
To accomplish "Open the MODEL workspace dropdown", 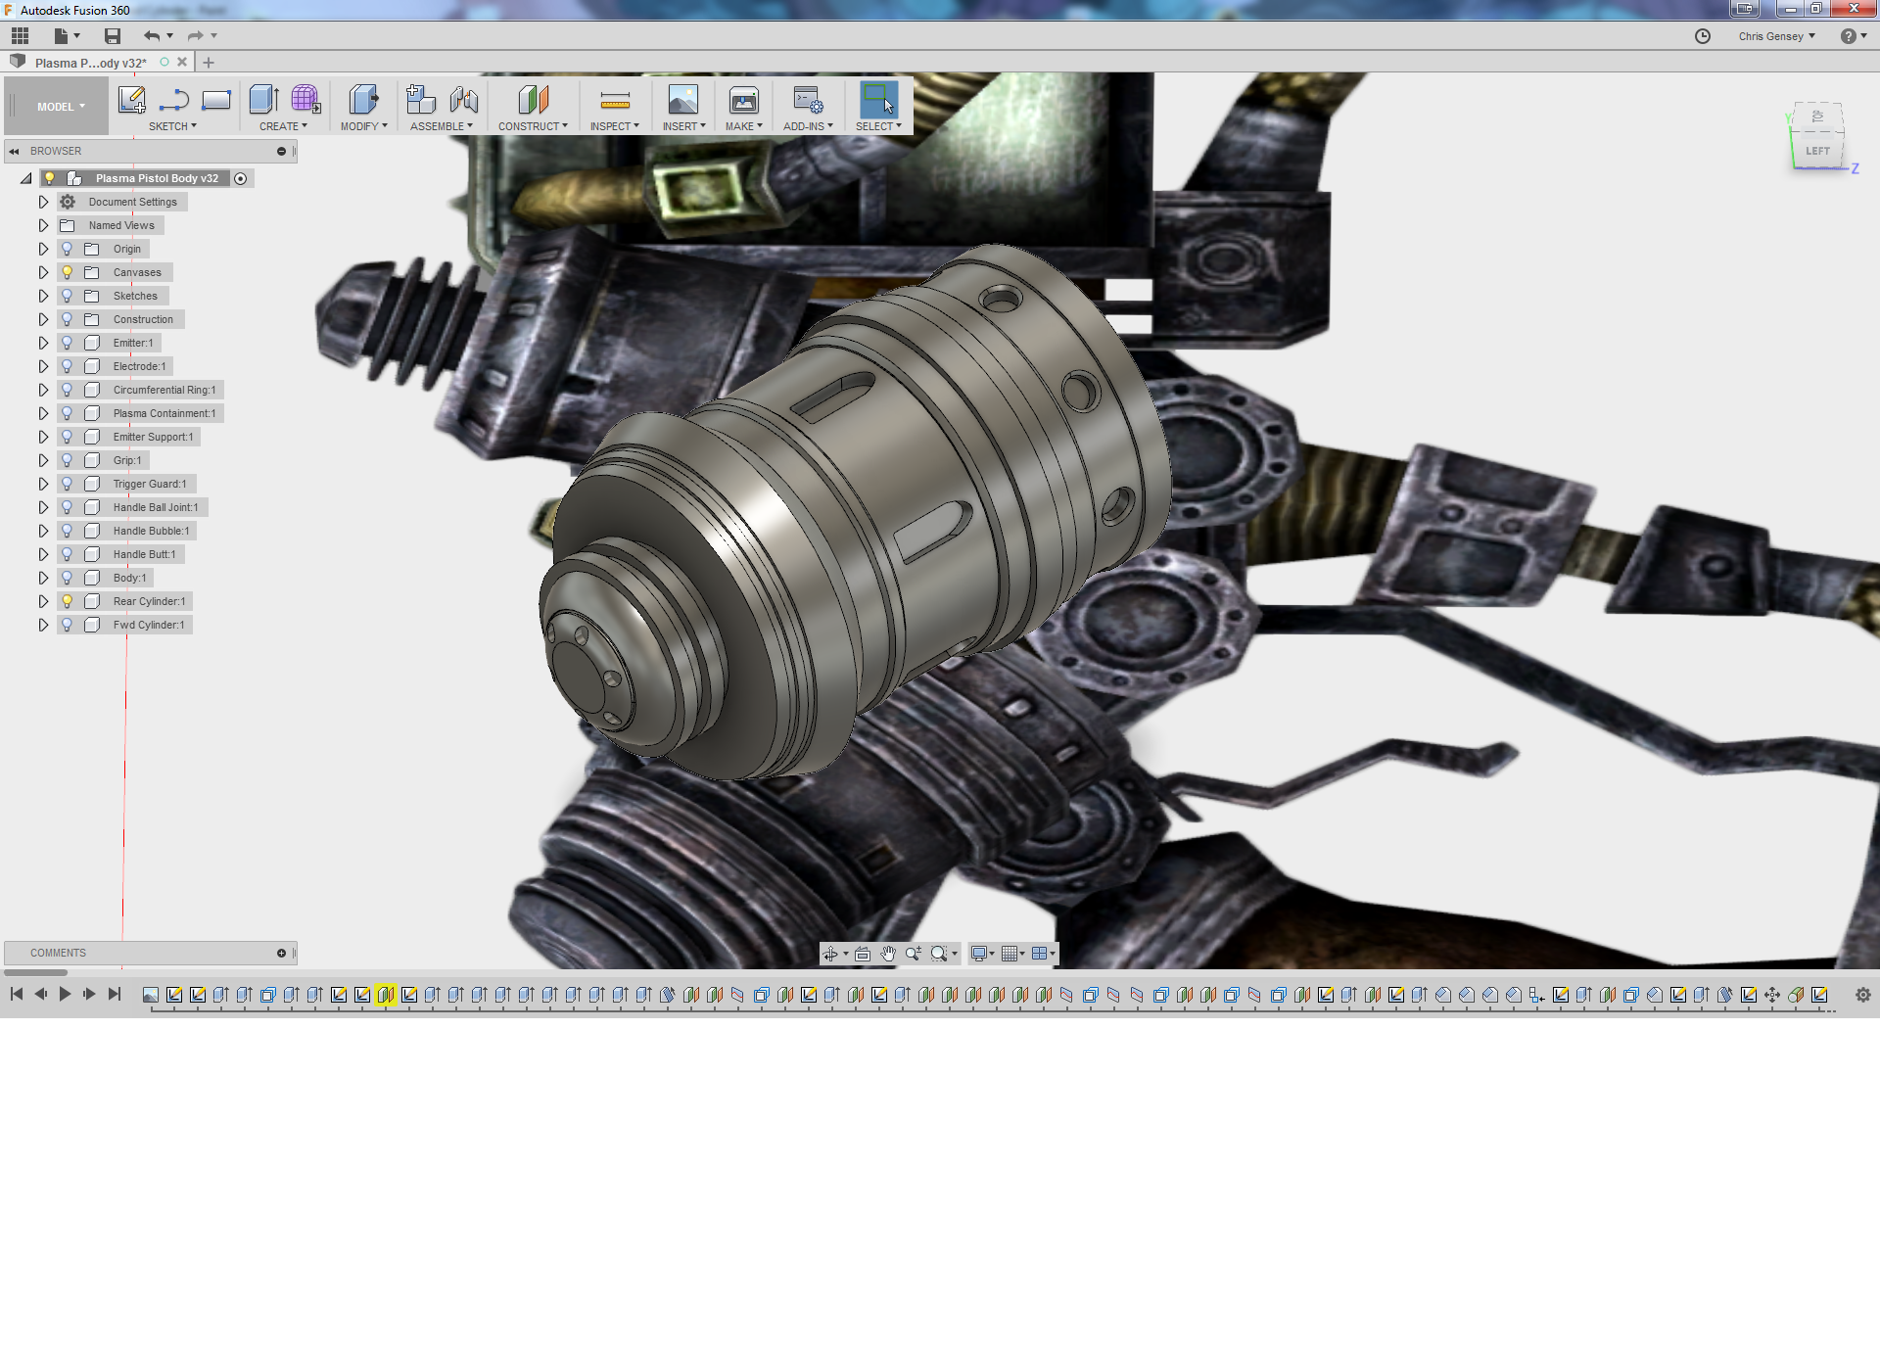I will 61,107.
